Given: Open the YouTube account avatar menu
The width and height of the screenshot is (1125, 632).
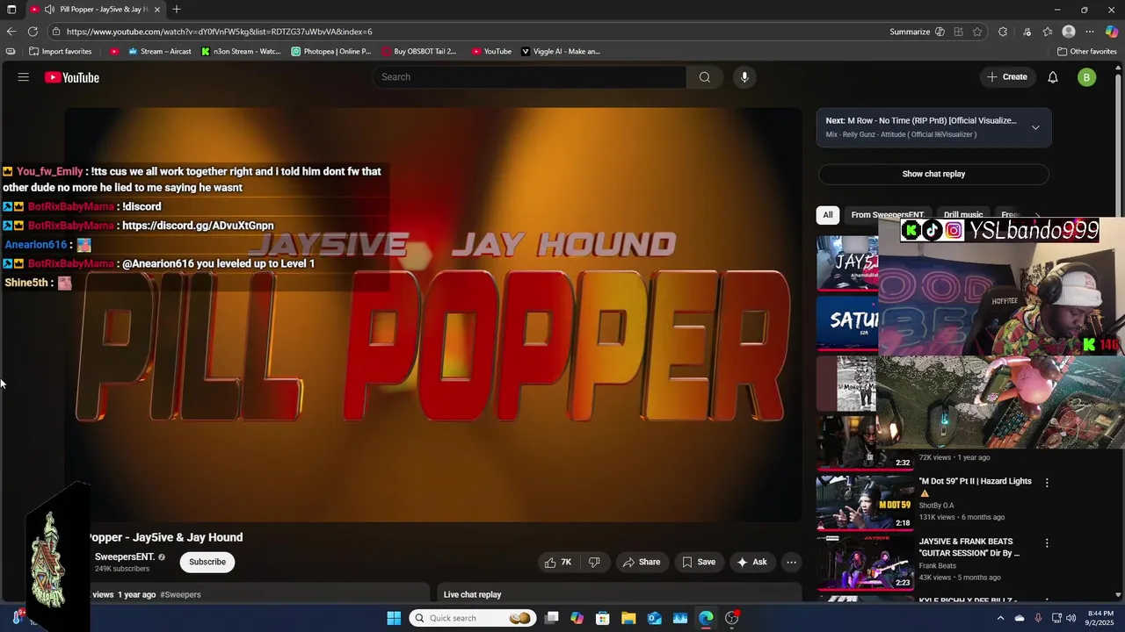Looking at the screenshot, I should pos(1087,77).
